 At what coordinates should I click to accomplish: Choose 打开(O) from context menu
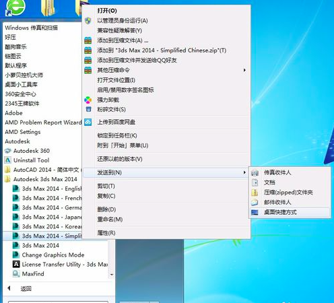pyautogui.click(x=107, y=11)
